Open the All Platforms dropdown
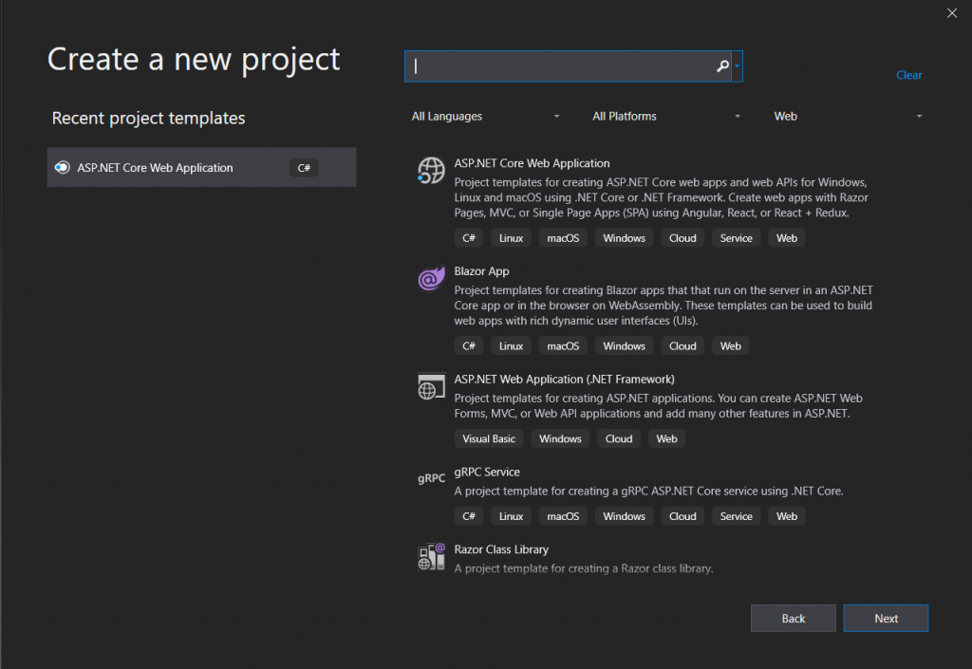Image resolution: width=972 pixels, height=669 pixels. (x=666, y=116)
